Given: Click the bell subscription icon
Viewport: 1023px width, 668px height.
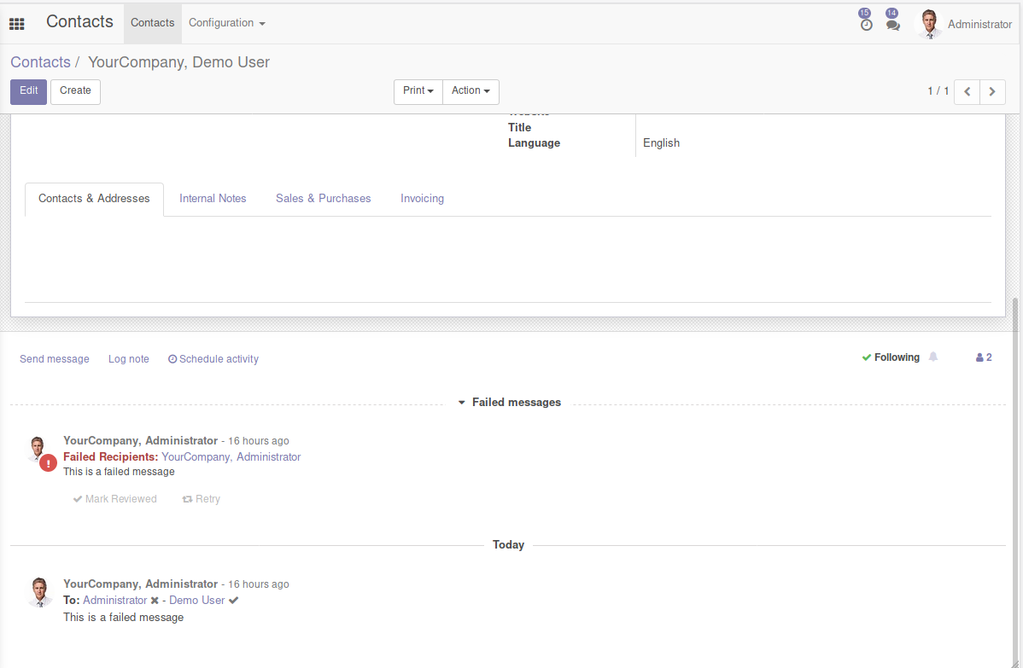Looking at the screenshot, I should pos(932,357).
